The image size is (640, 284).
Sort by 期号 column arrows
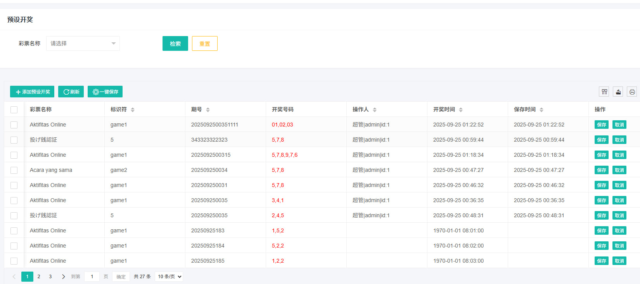(208, 110)
